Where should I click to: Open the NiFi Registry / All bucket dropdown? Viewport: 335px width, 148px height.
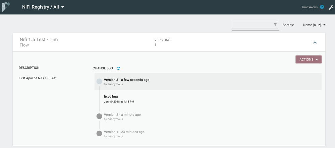(x=43, y=7)
